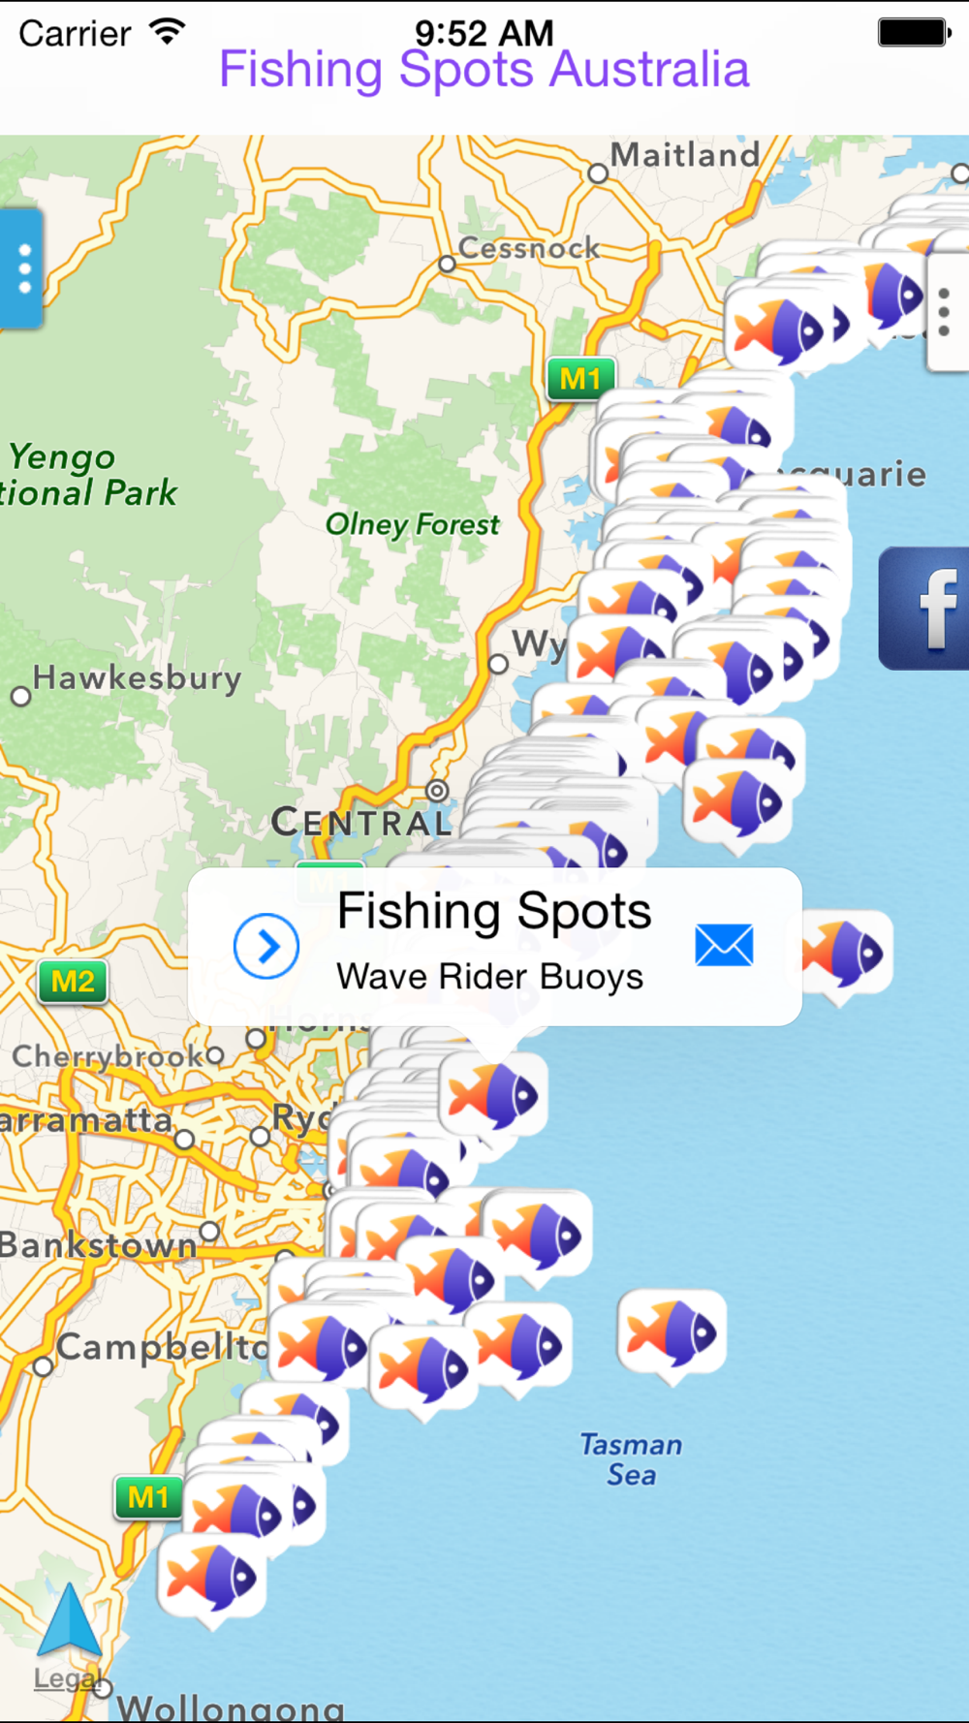
Task: Tap the Facebook icon
Action: coord(925,609)
